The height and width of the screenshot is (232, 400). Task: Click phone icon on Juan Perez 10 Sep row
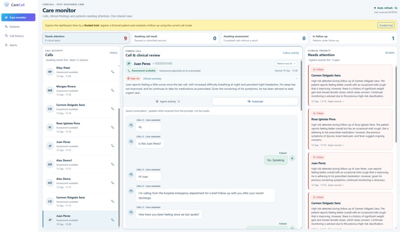tap(113, 220)
